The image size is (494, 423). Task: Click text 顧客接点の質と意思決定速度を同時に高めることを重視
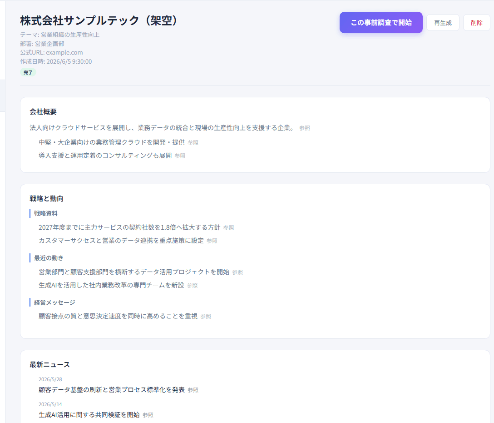click(118, 316)
